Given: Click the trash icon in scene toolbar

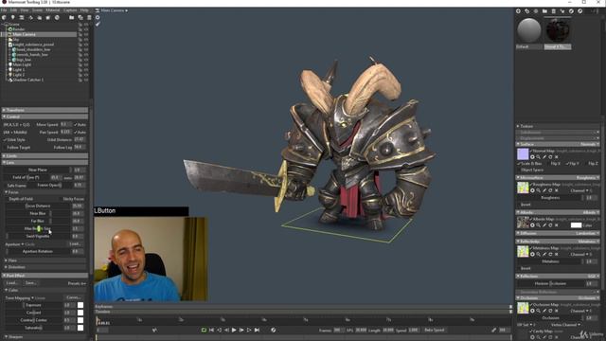Looking at the screenshot, I should click(x=89, y=17).
